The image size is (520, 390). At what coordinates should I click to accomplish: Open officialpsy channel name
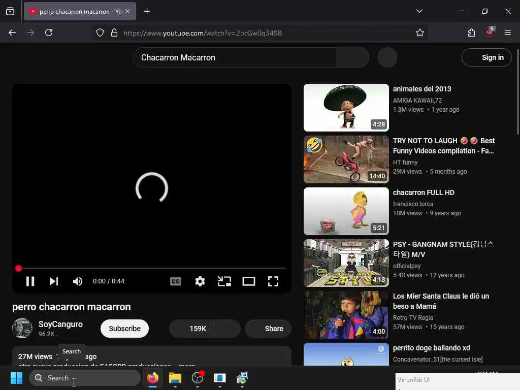coord(407,266)
